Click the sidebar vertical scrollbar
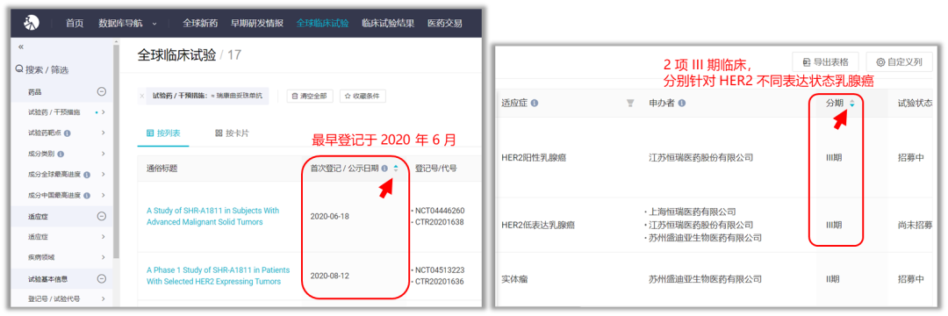Image resolution: width=948 pixels, height=316 pixels. click(117, 151)
